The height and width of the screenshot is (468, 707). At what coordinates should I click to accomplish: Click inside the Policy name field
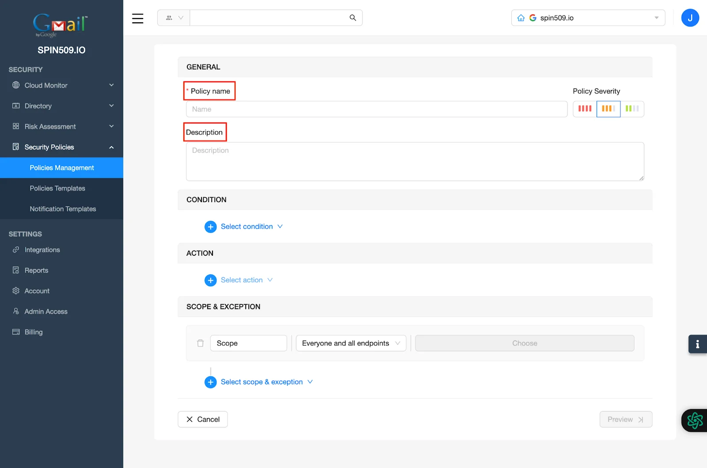[376, 109]
